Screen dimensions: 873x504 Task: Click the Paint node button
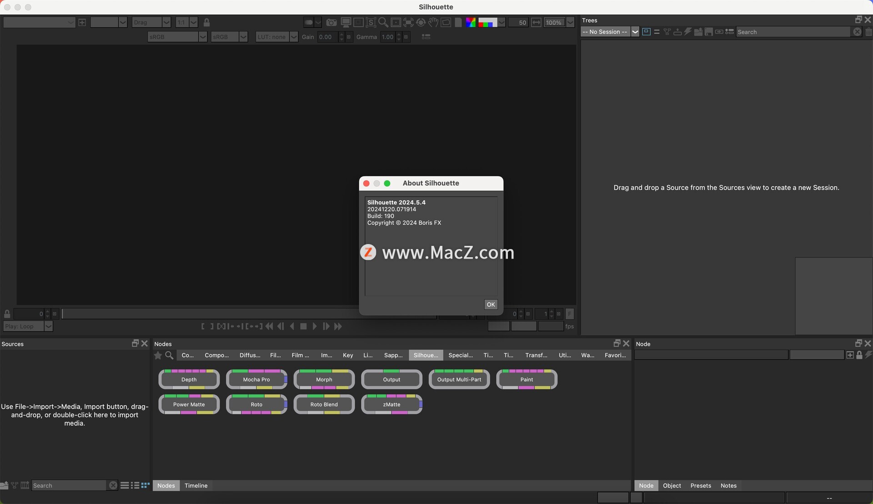coord(527,379)
